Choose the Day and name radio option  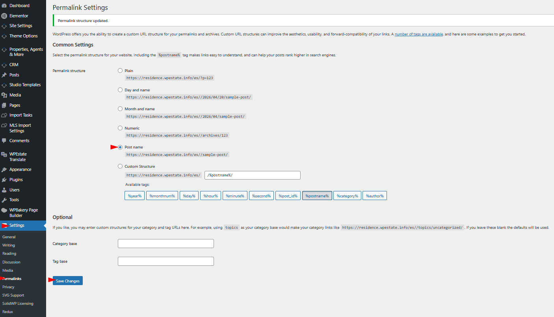[x=120, y=90]
